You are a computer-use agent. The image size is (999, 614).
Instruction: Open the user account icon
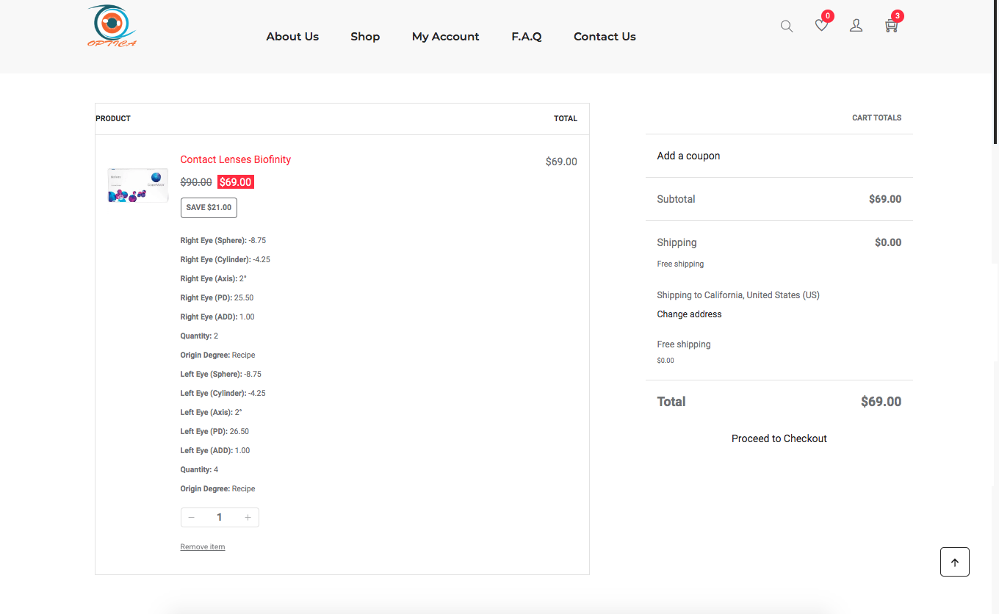(x=856, y=26)
